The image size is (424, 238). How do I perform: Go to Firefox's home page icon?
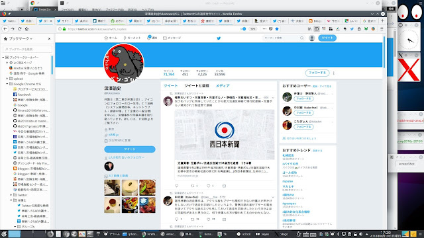(26, 29)
